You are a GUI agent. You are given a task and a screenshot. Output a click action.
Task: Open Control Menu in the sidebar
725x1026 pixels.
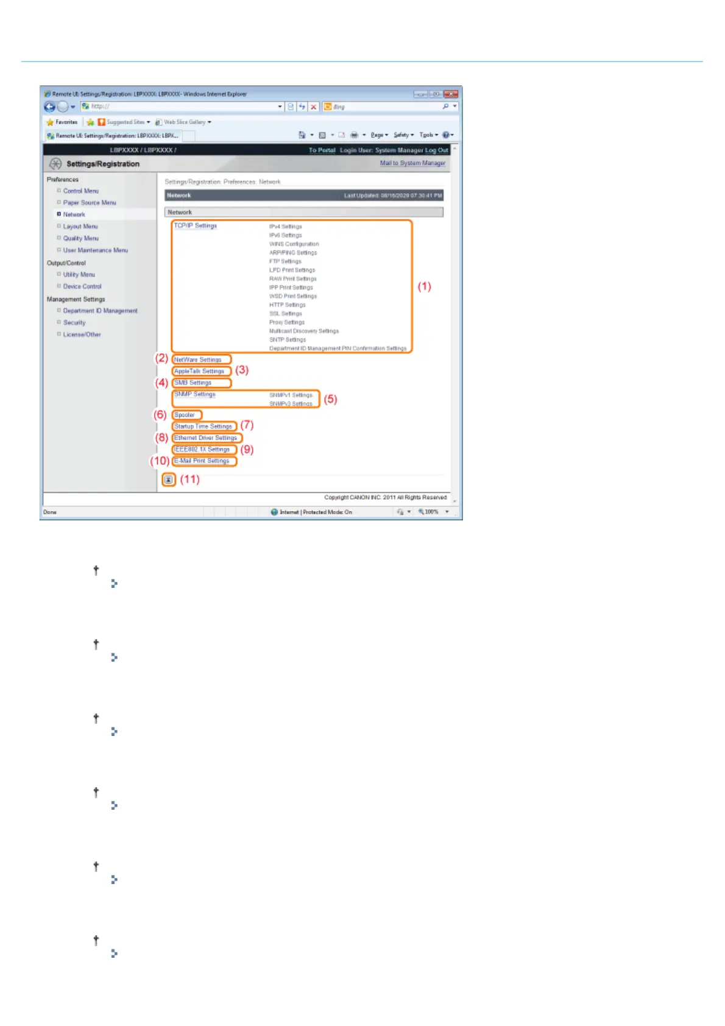click(x=80, y=191)
